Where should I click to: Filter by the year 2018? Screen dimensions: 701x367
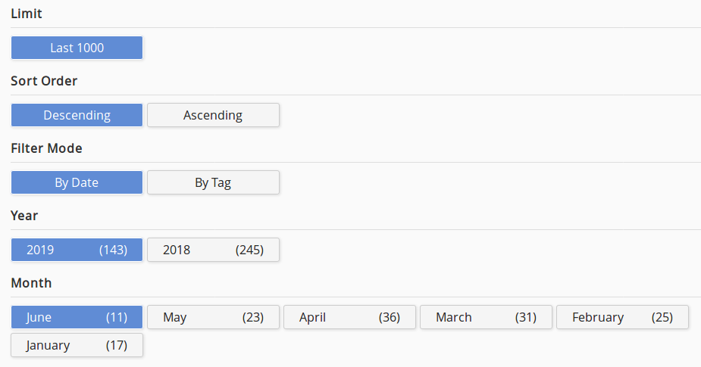tap(177, 250)
